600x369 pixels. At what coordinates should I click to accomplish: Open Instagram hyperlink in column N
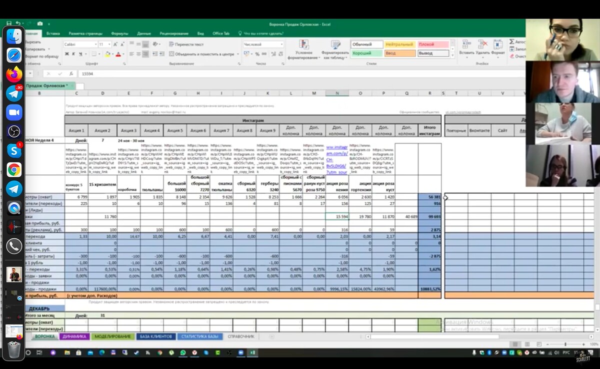pos(337,159)
